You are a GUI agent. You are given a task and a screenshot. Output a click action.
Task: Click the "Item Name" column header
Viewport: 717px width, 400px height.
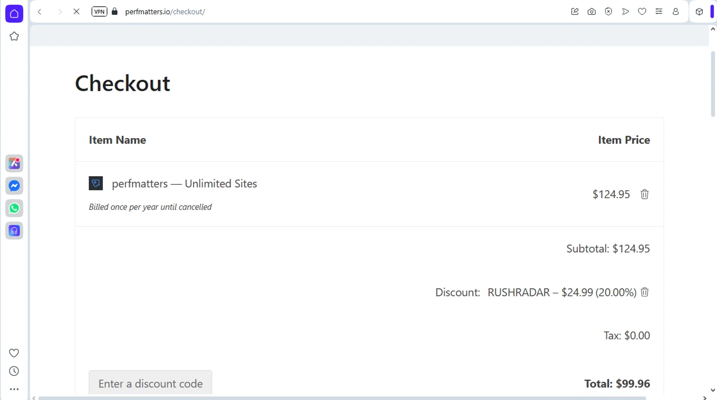118,140
